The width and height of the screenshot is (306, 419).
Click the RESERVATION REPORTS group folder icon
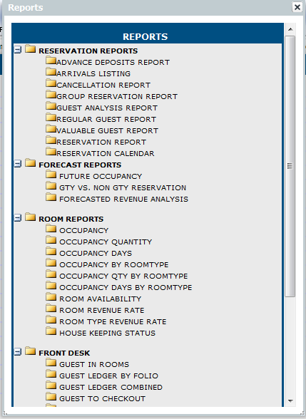point(30,49)
